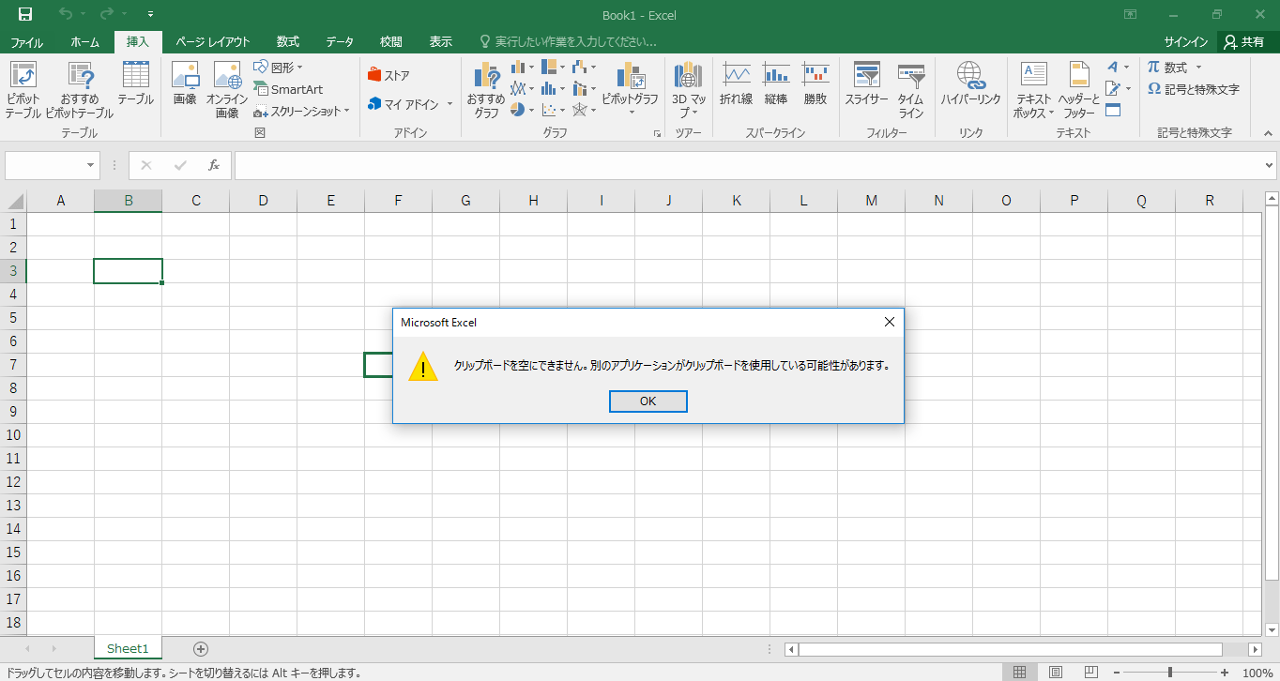Insert a pie or doughnut chart
The image size is (1280, 681).
[x=523, y=110]
